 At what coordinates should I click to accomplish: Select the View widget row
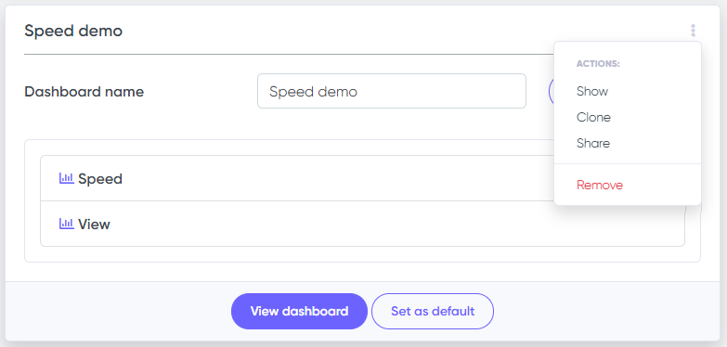coord(362,224)
